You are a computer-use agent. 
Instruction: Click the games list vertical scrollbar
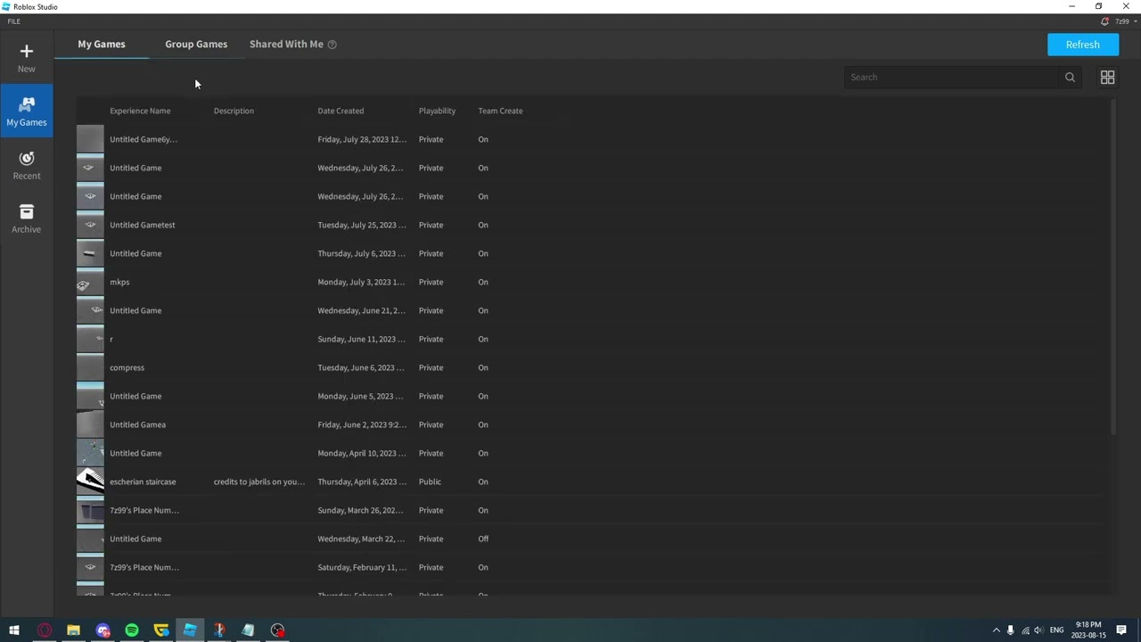pyautogui.click(x=1112, y=267)
